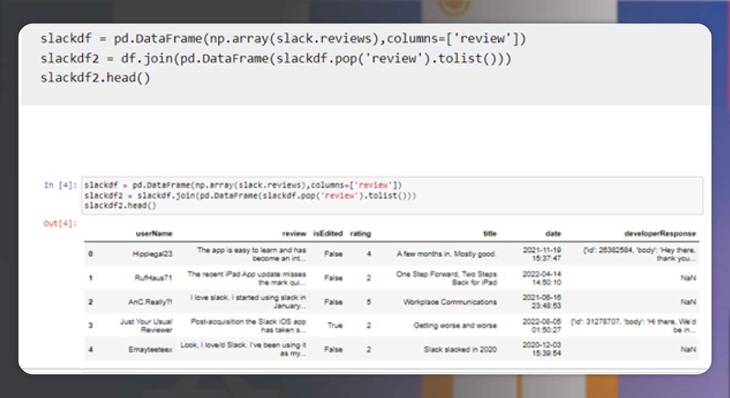Click title 'Getting worse and worse'
Image resolution: width=730 pixels, height=398 pixels.
point(455,325)
